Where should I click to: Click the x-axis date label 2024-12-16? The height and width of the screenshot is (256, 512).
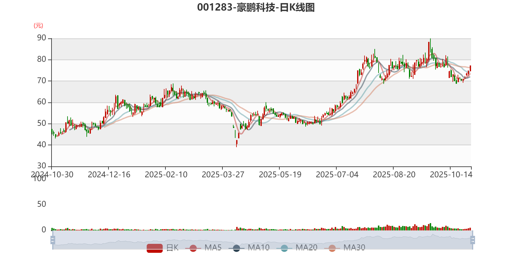pos(109,174)
